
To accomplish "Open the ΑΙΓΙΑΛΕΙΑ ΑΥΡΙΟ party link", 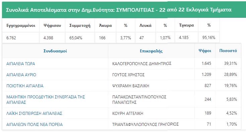I will click(21, 75).
